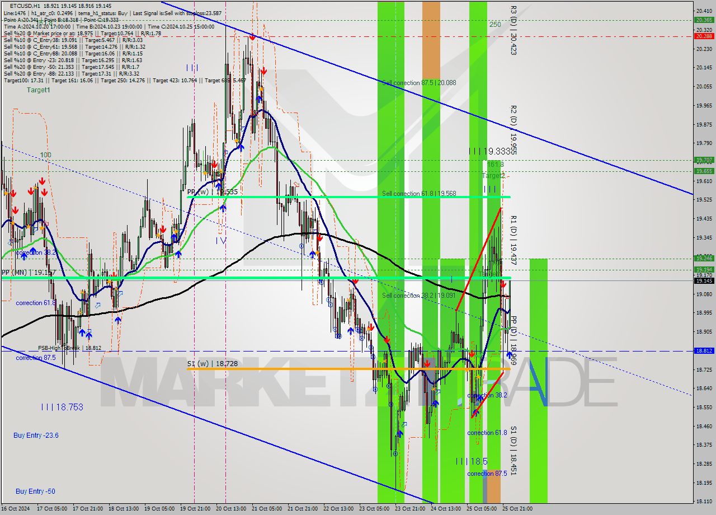Click the '| | | 18.5' wave label
Viewport: 716px width, 515px height.
pyautogui.click(x=471, y=461)
